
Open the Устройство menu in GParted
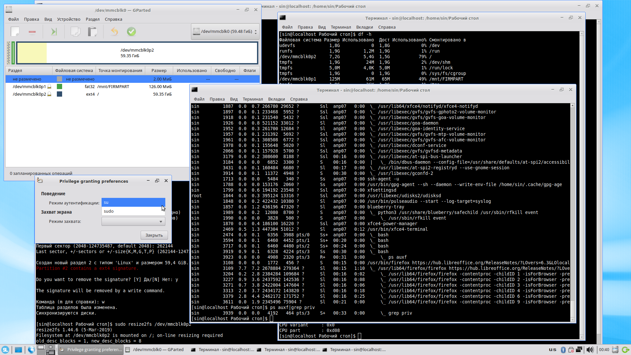pos(68,19)
